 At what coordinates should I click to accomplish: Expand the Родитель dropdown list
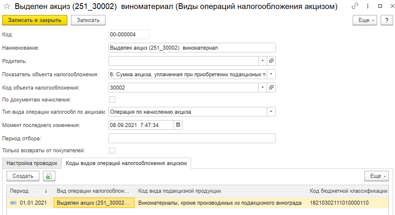(x=263, y=61)
